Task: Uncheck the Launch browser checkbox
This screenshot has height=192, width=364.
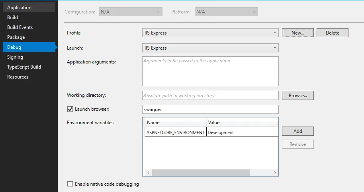Action: pos(70,109)
